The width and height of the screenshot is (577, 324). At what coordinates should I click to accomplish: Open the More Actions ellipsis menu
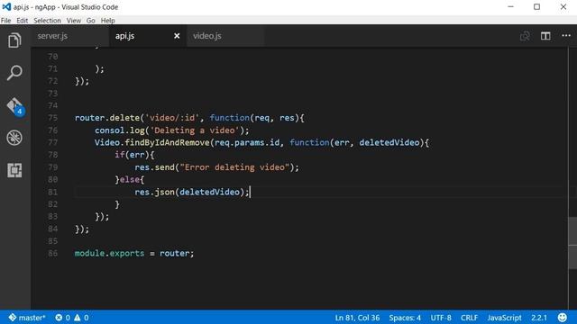(x=566, y=36)
